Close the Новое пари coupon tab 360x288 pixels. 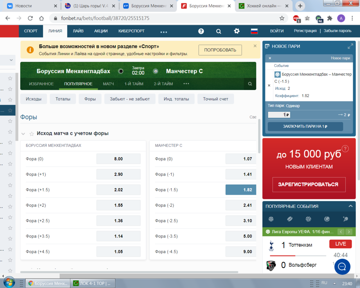coord(270,58)
